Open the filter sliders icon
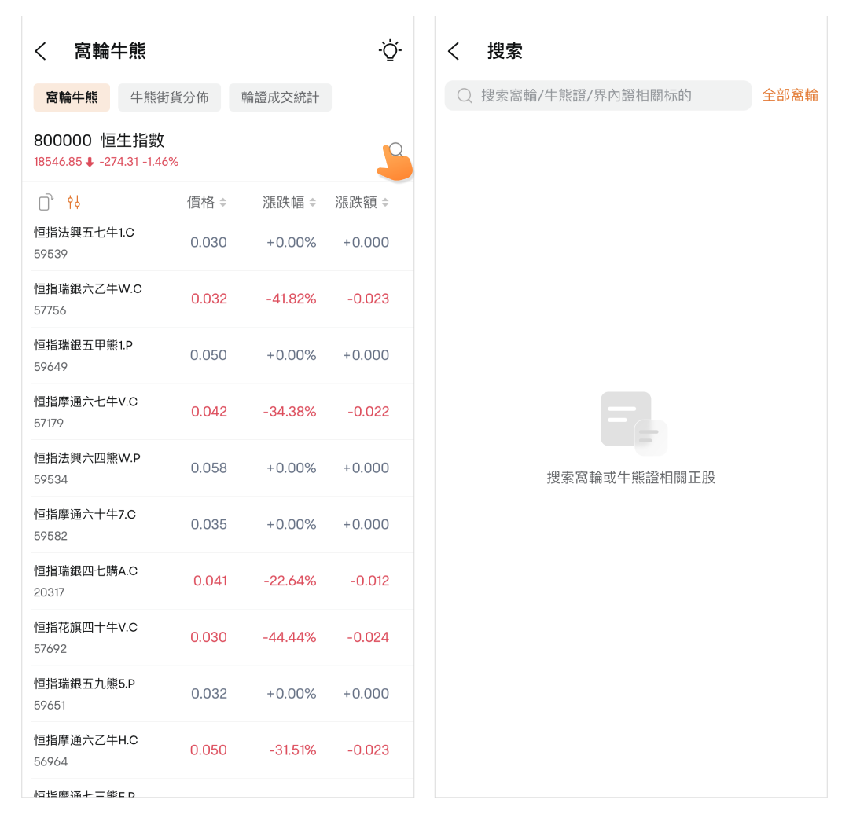 click(x=74, y=203)
